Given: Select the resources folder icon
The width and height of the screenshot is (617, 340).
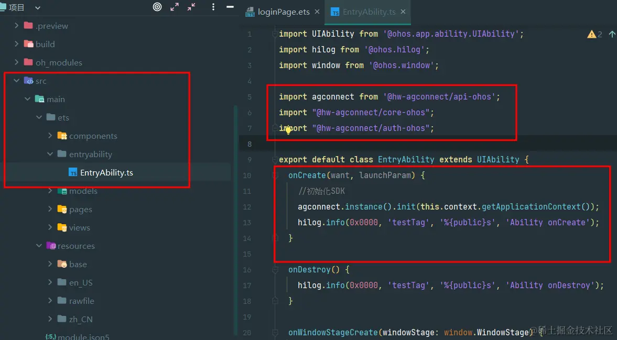Looking at the screenshot, I should pos(51,246).
